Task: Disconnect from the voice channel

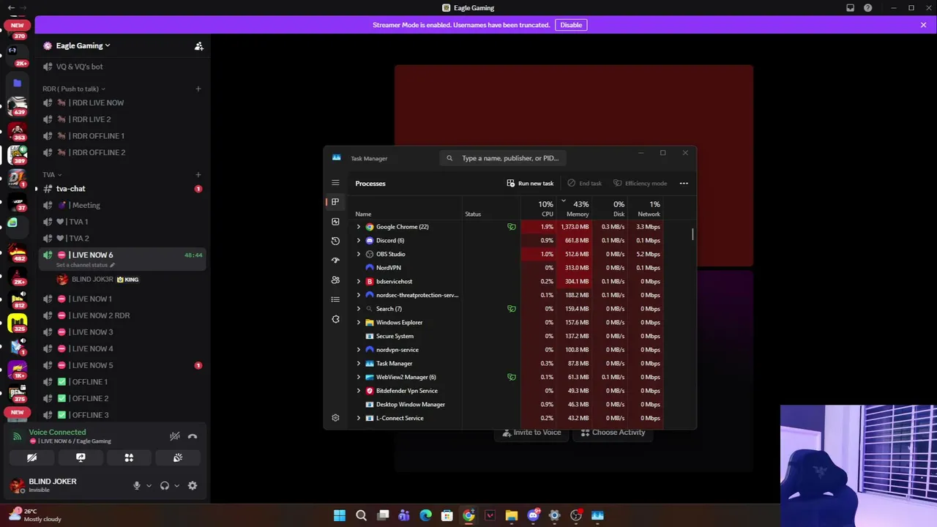Action: click(193, 436)
